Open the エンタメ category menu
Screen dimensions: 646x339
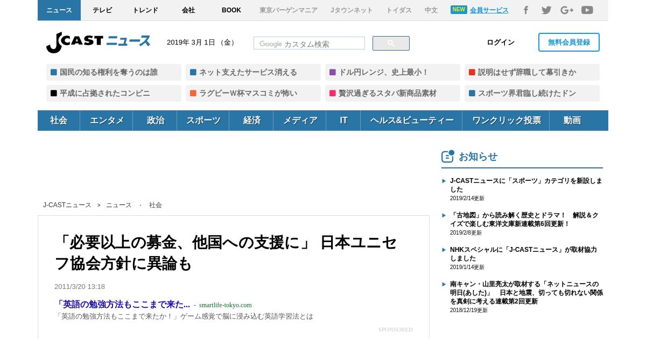[107, 121]
